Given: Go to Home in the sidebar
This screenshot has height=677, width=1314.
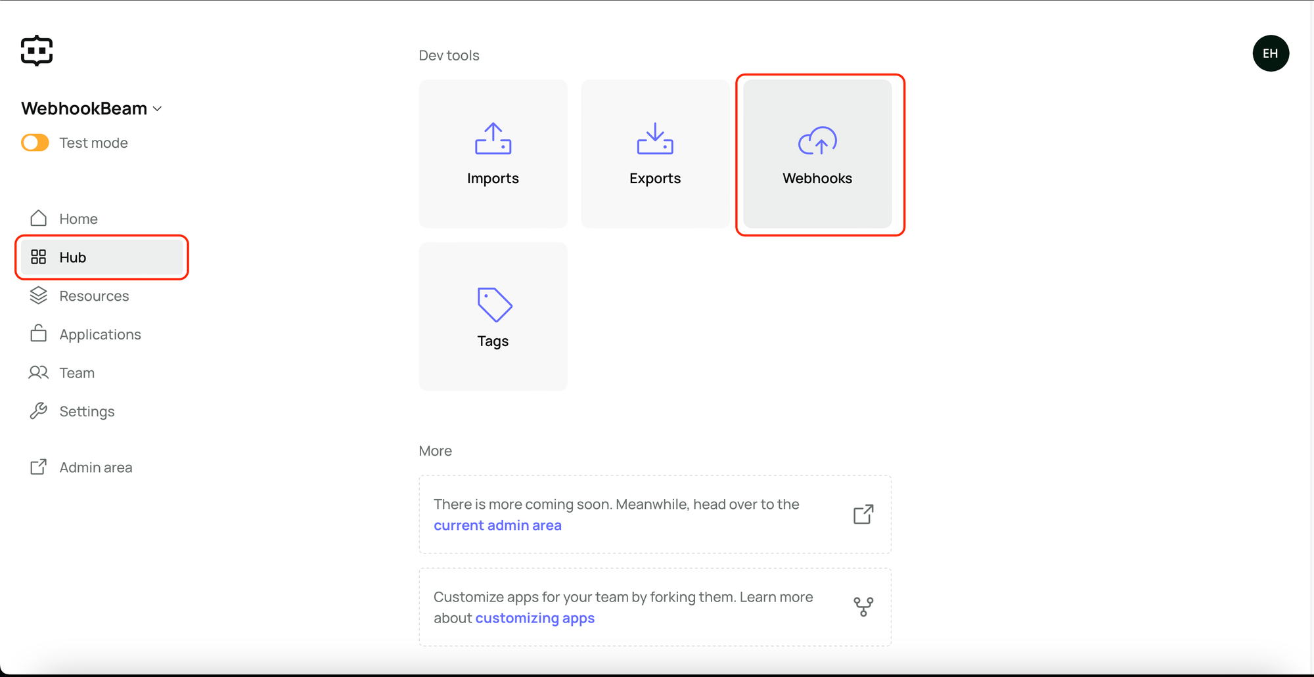Looking at the screenshot, I should [x=78, y=219].
